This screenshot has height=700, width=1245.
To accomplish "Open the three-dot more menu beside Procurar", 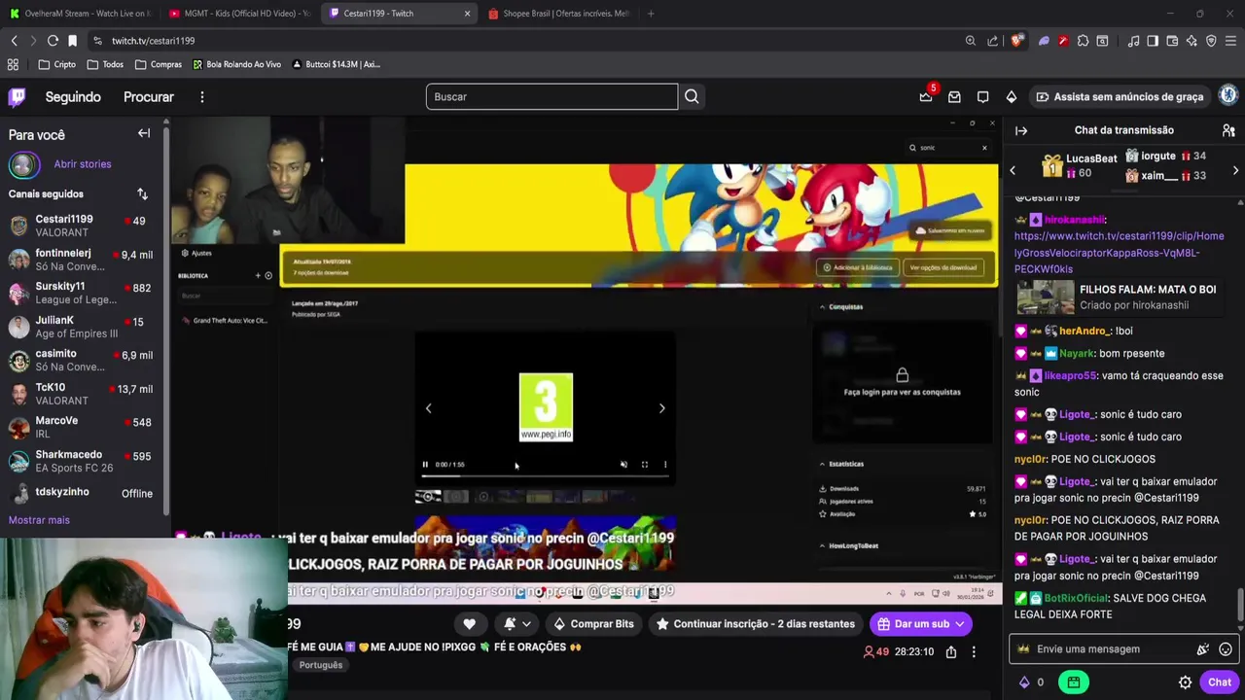I will click(x=202, y=96).
